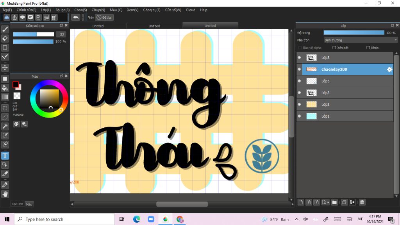This screenshot has width=400, height=225.
Task: Hide the Lớp5 layer
Action: point(299,81)
